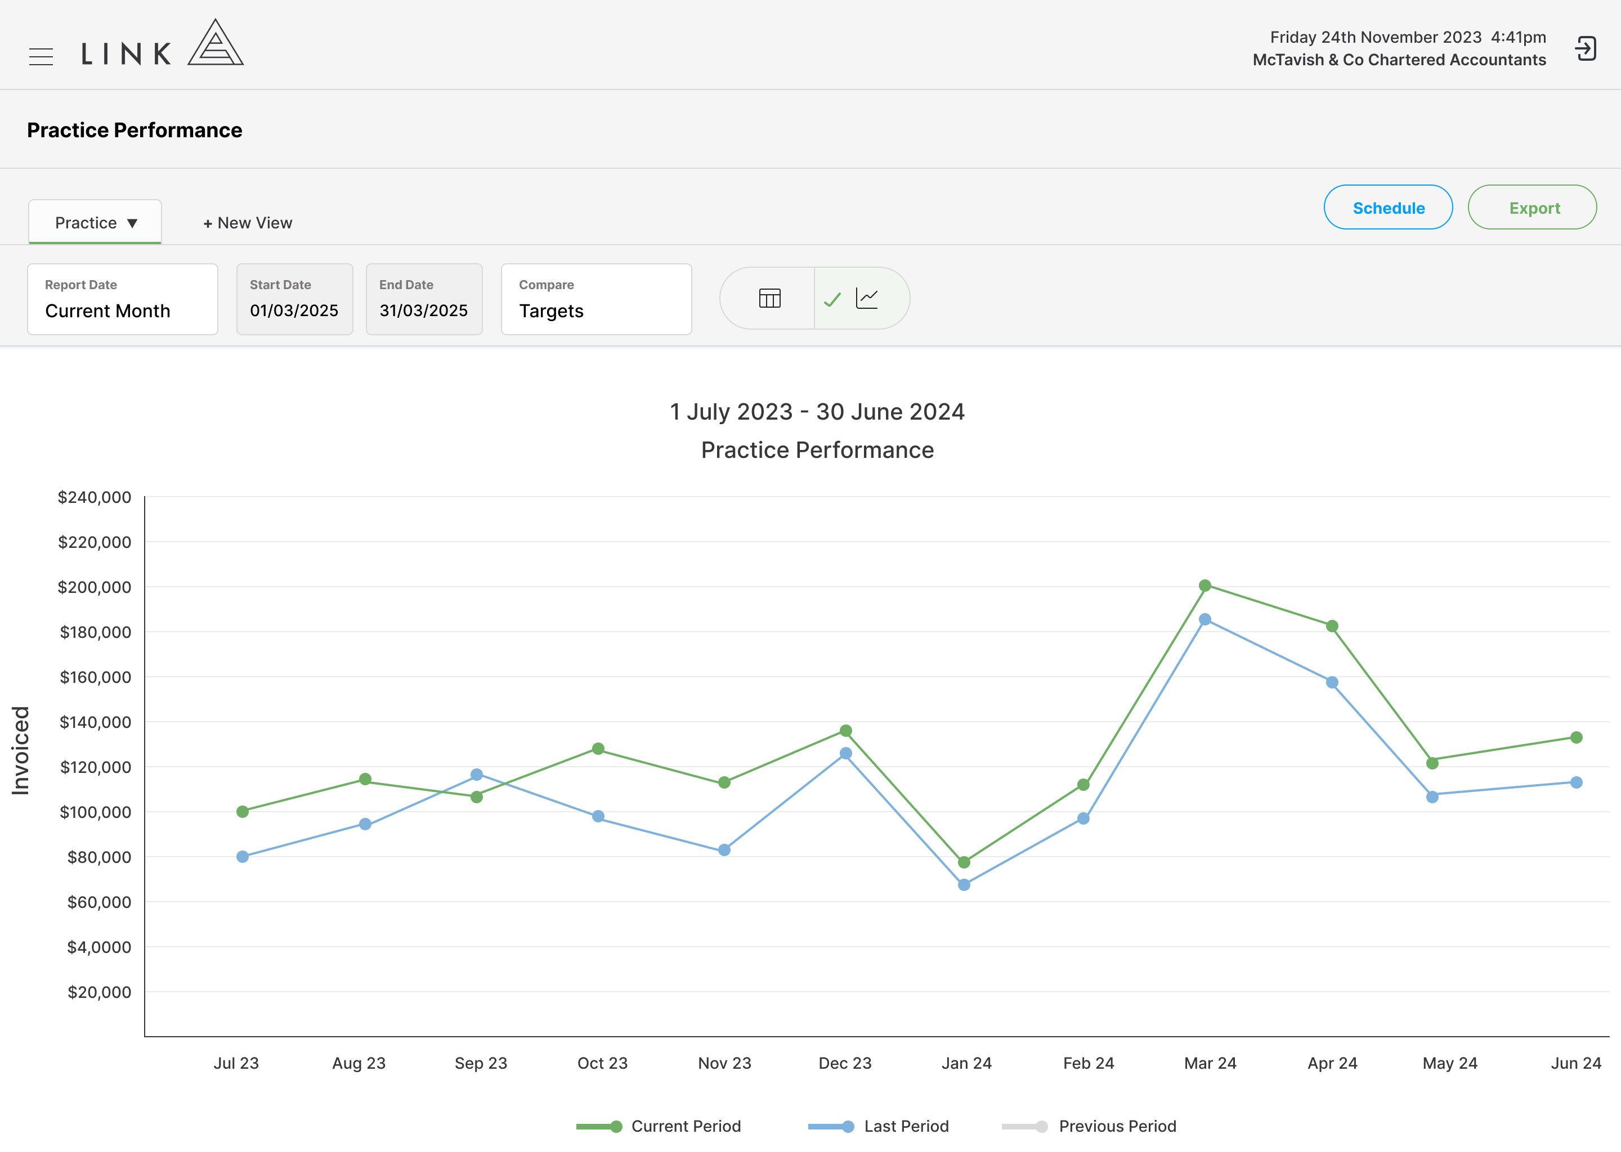Screen dimensions: 1621x1152
Task: Click the Invoiced axis label
Action: pos(21,750)
